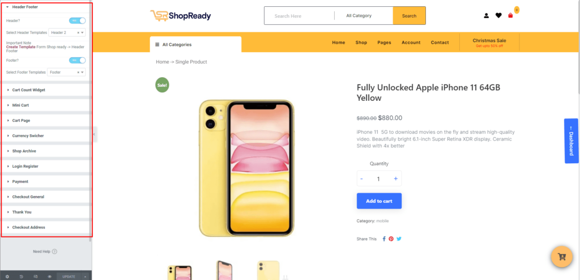580x280 pixels.
Task: Share product on Pinterest icon
Action: (391, 239)
